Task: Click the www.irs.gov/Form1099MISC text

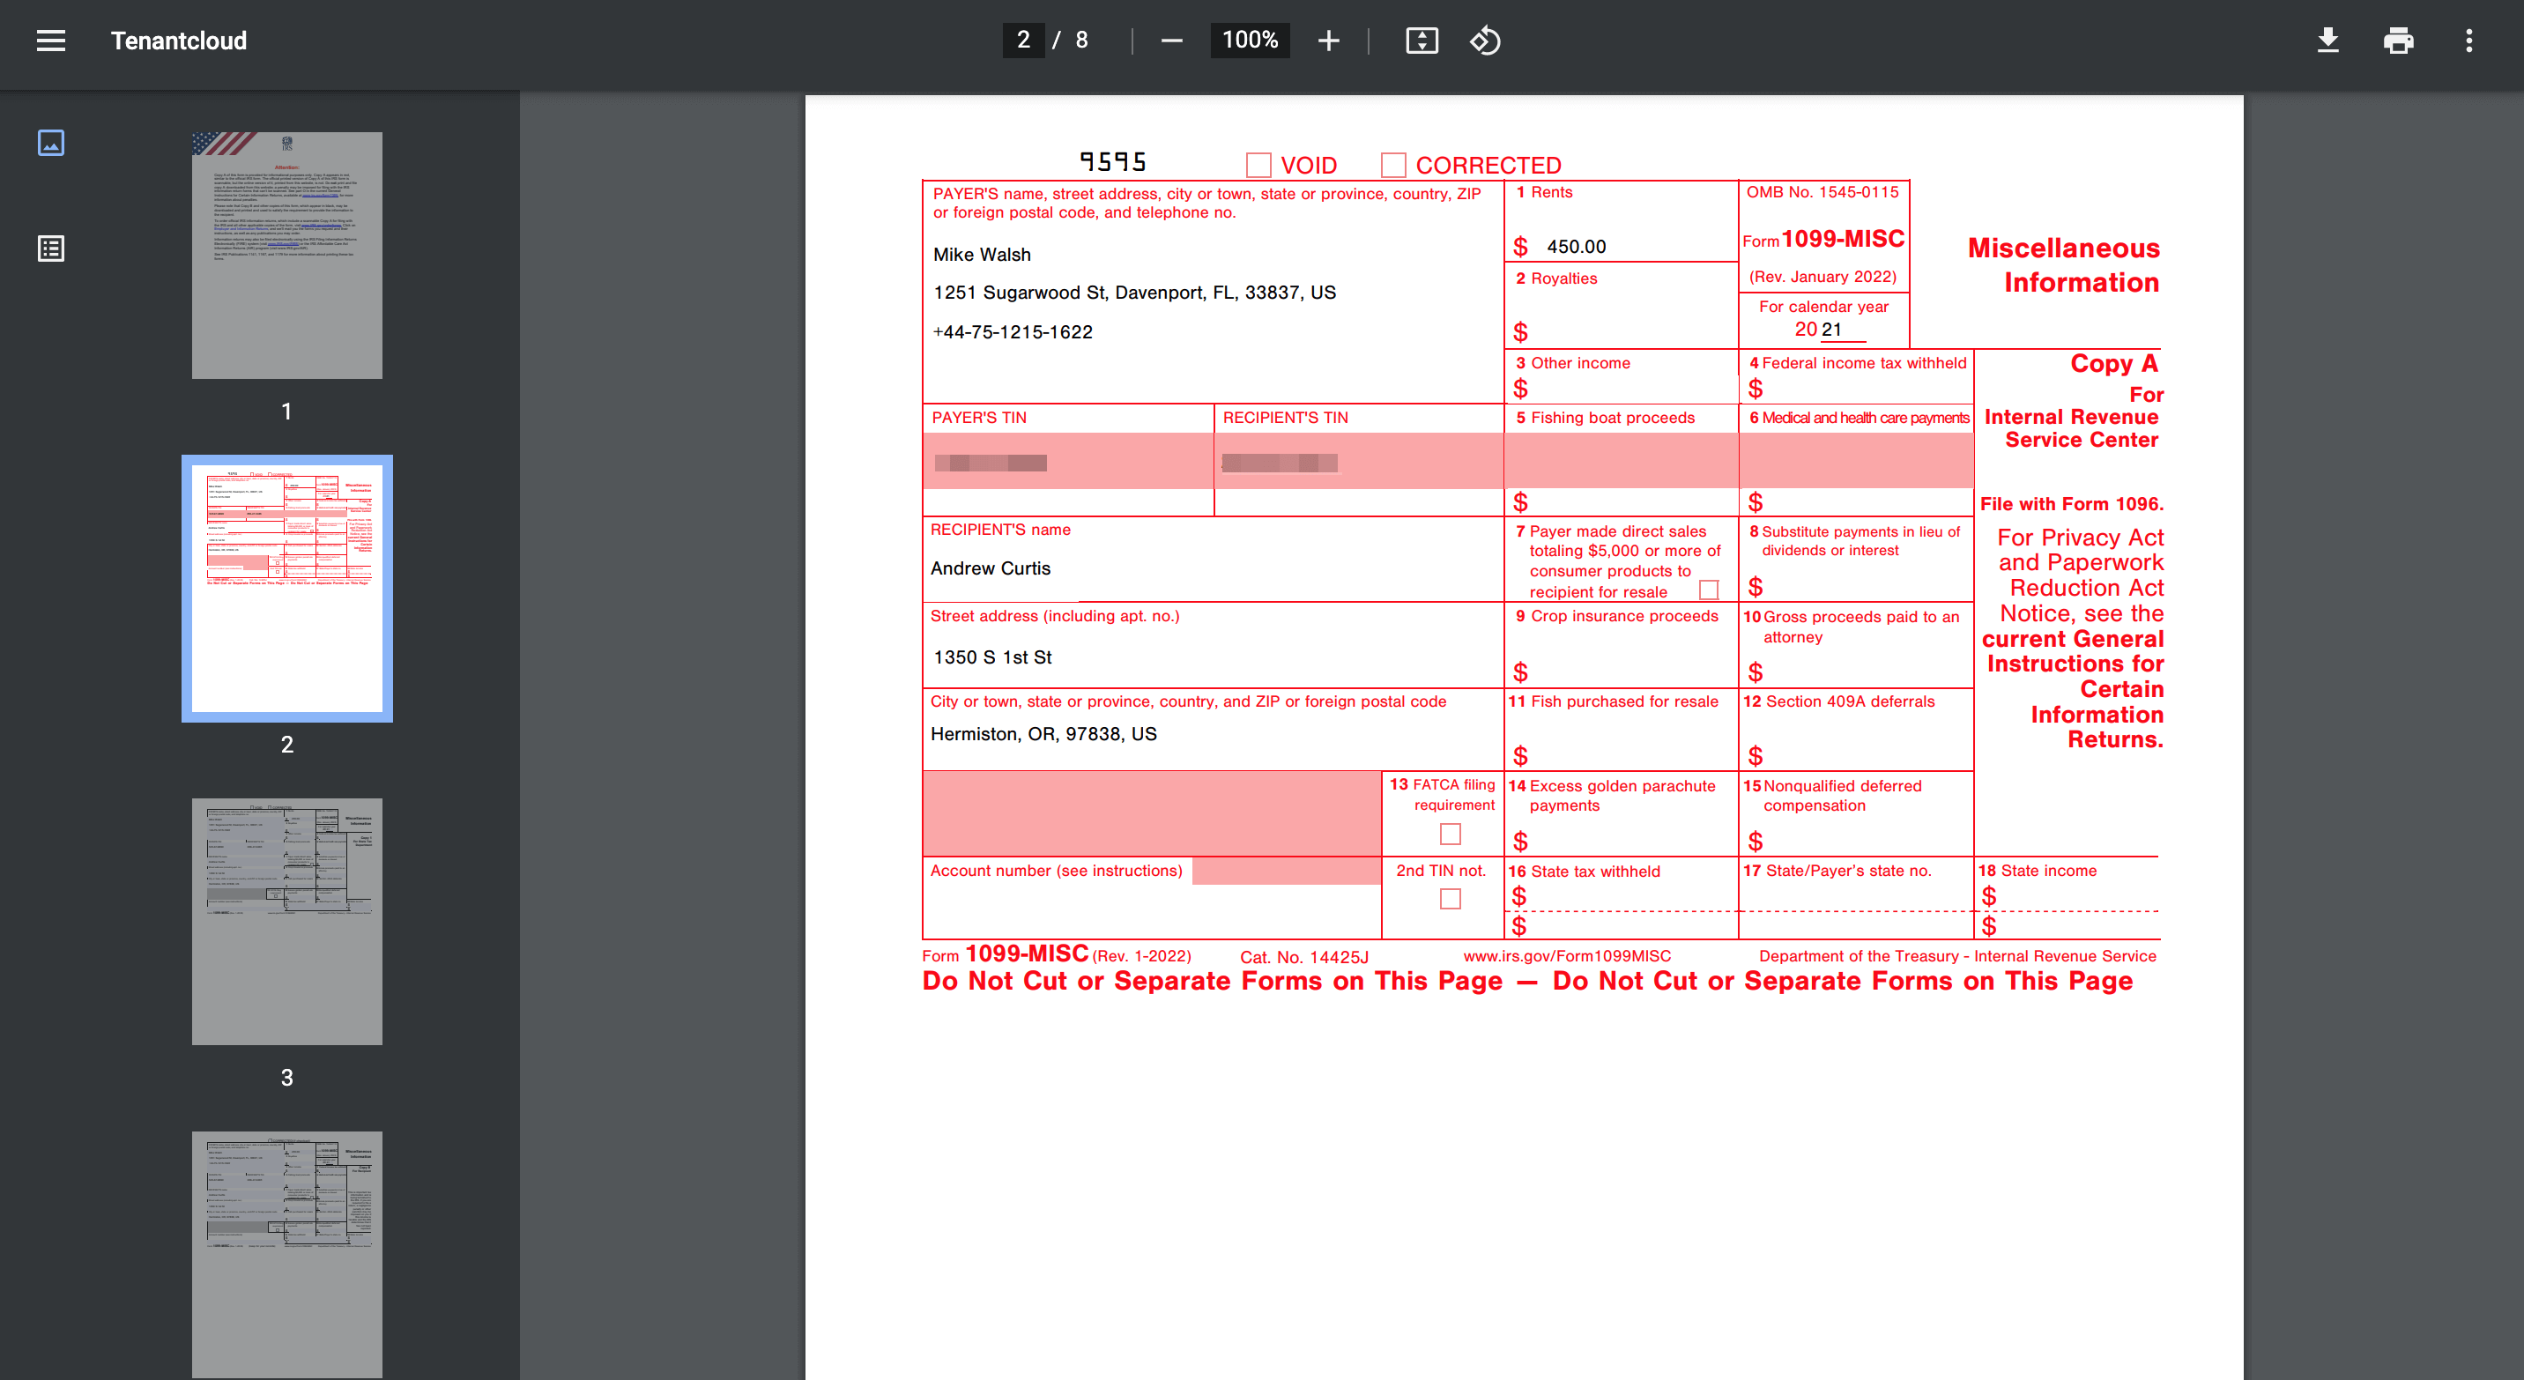Action: point(1567,956)
